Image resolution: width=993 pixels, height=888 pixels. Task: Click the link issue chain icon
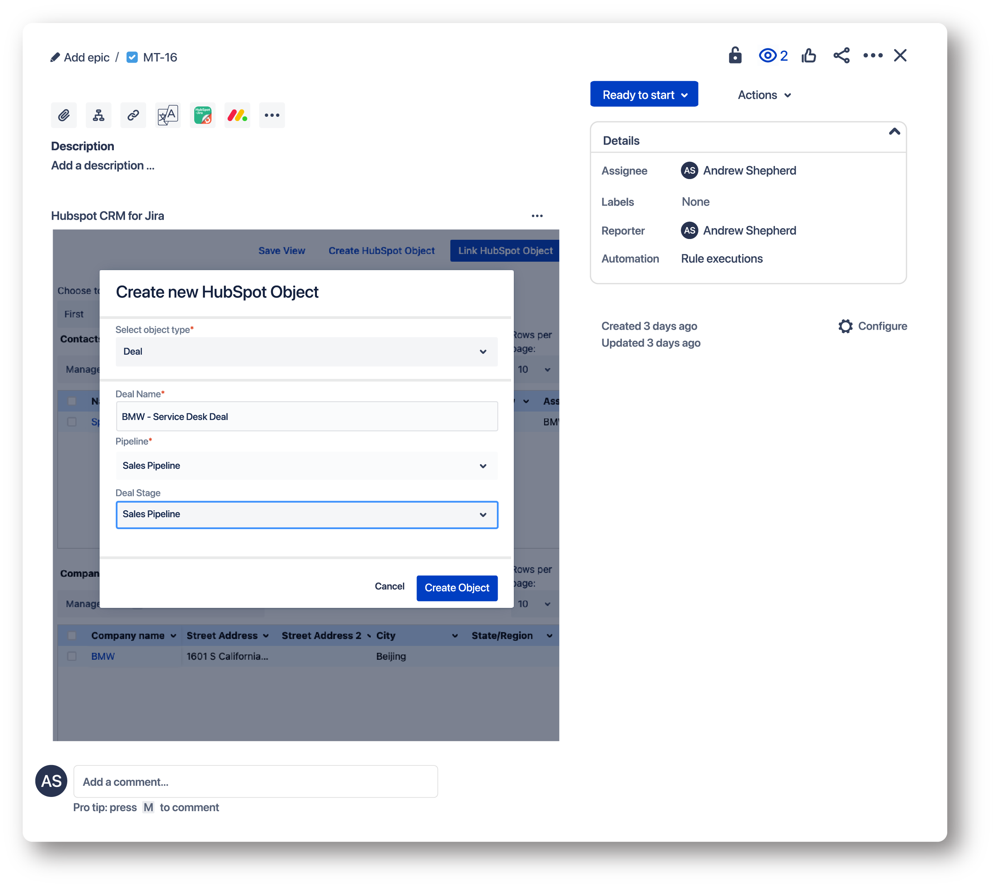[133, 116]
